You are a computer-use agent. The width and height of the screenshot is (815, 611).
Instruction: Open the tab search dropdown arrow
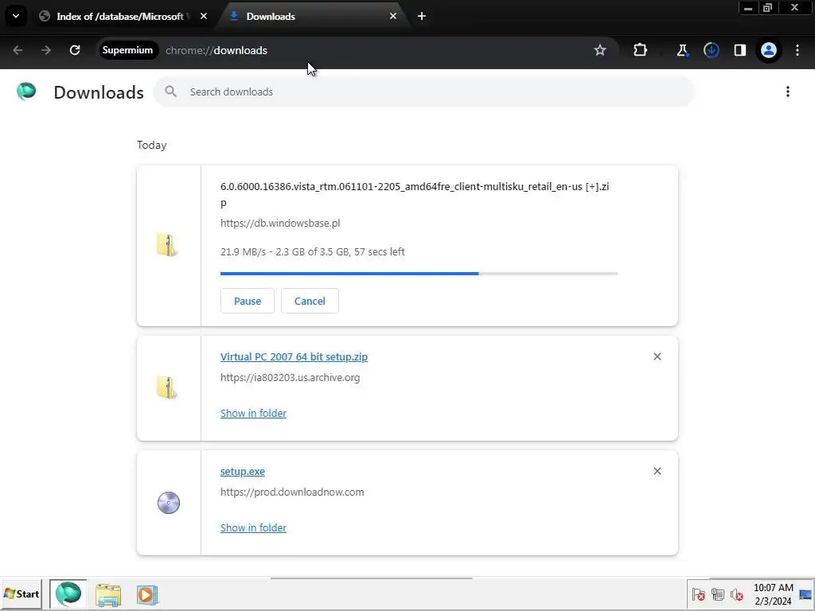tap(16, 16)
